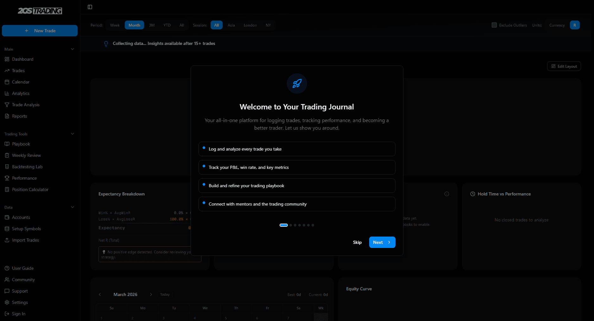This screenshot has width=594, height=321.
Task: Open the Backtesting Lab
Action: 27,167
